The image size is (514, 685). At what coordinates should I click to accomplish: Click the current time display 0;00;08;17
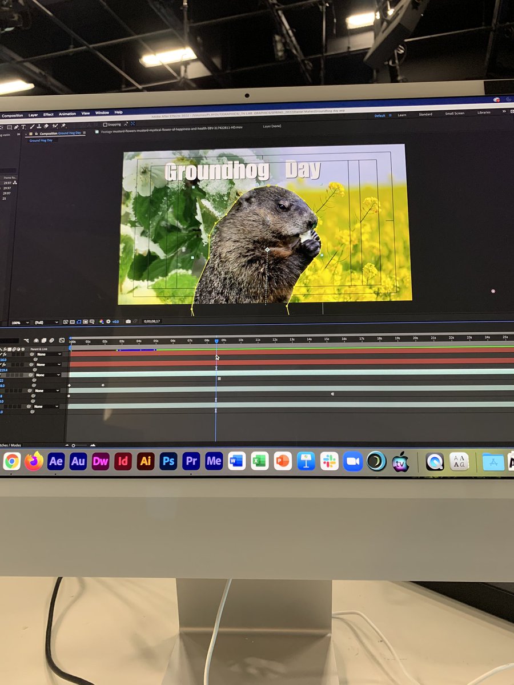[152, 321]
